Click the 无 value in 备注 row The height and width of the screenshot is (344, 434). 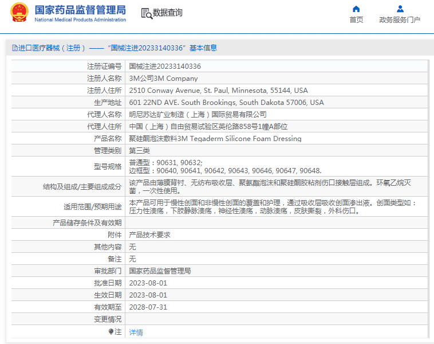(132, 259)
